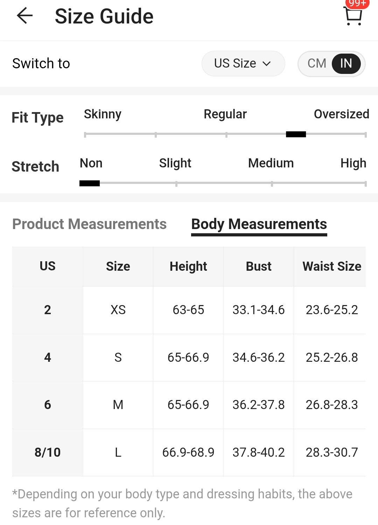Image resolution: width=378 pixels, height=525 pixels.
Task: Open the shopping cart icon
Action: (x=353, y=16)
